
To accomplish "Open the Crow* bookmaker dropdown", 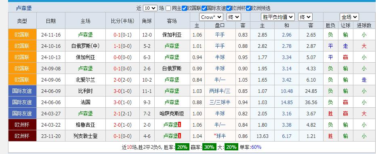I will coord(211,17).
